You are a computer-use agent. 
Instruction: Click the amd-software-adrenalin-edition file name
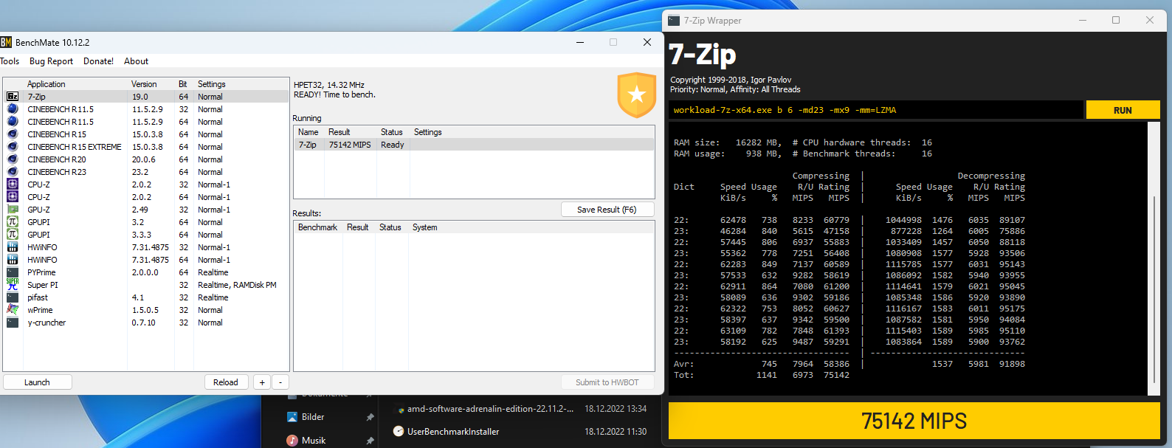pos(490,409)
